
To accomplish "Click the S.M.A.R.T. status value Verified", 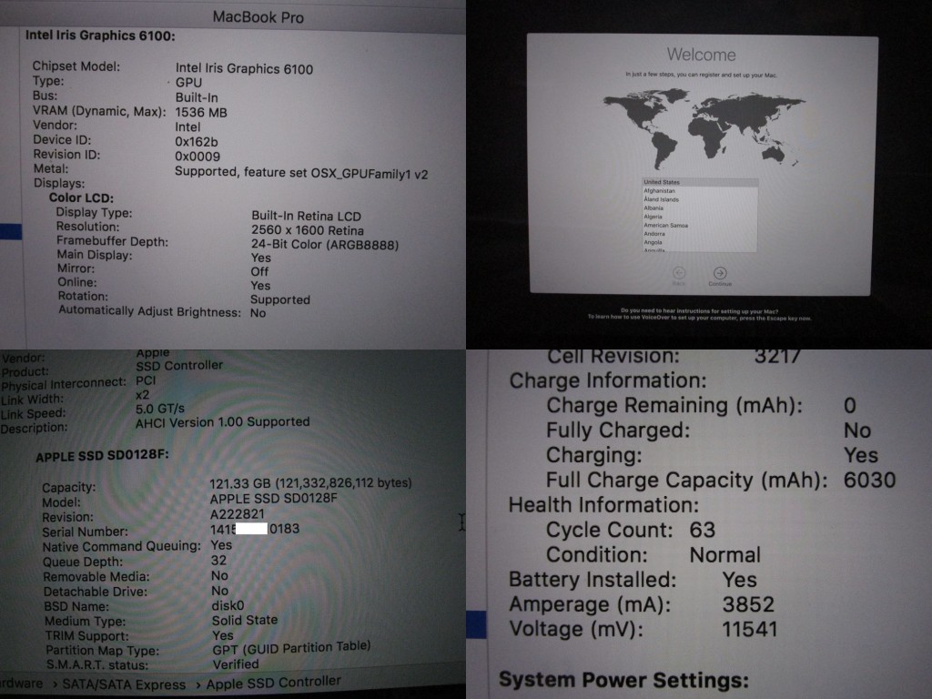I will [236, 664].
